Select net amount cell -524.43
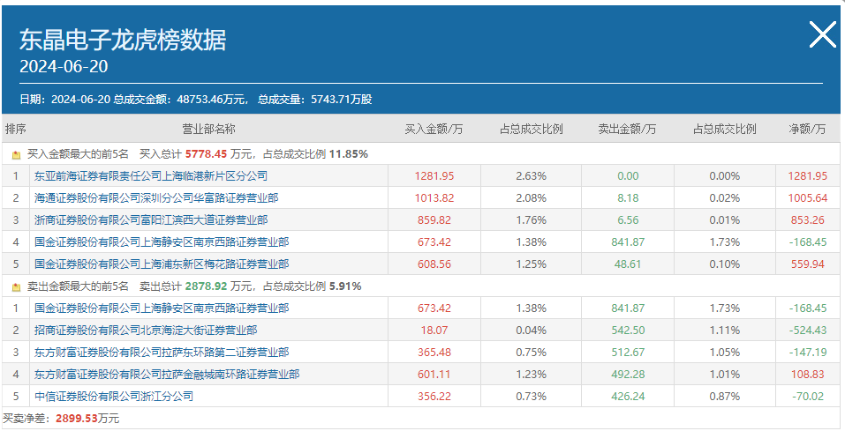 tap(808, 331)
